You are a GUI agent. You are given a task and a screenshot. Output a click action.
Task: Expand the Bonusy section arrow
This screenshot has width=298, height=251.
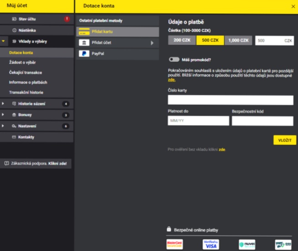pos(3,115)
